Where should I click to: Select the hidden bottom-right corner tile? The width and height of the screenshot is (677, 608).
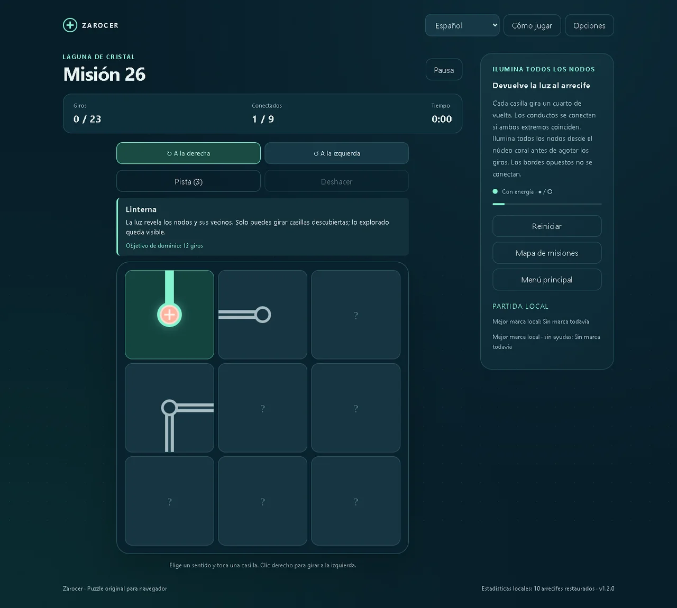(355, 501)
